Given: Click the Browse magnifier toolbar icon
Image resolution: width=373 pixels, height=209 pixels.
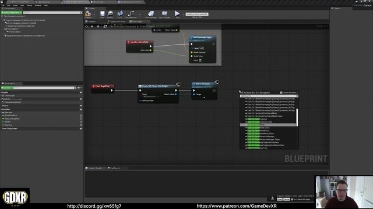Looking at the screenshot, I should click(110, 14).
